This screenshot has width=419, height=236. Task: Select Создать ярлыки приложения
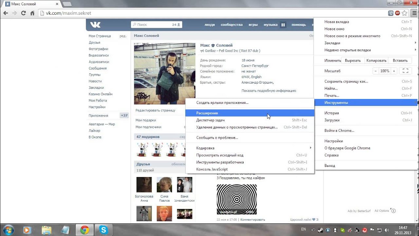[x=250, y=103]
